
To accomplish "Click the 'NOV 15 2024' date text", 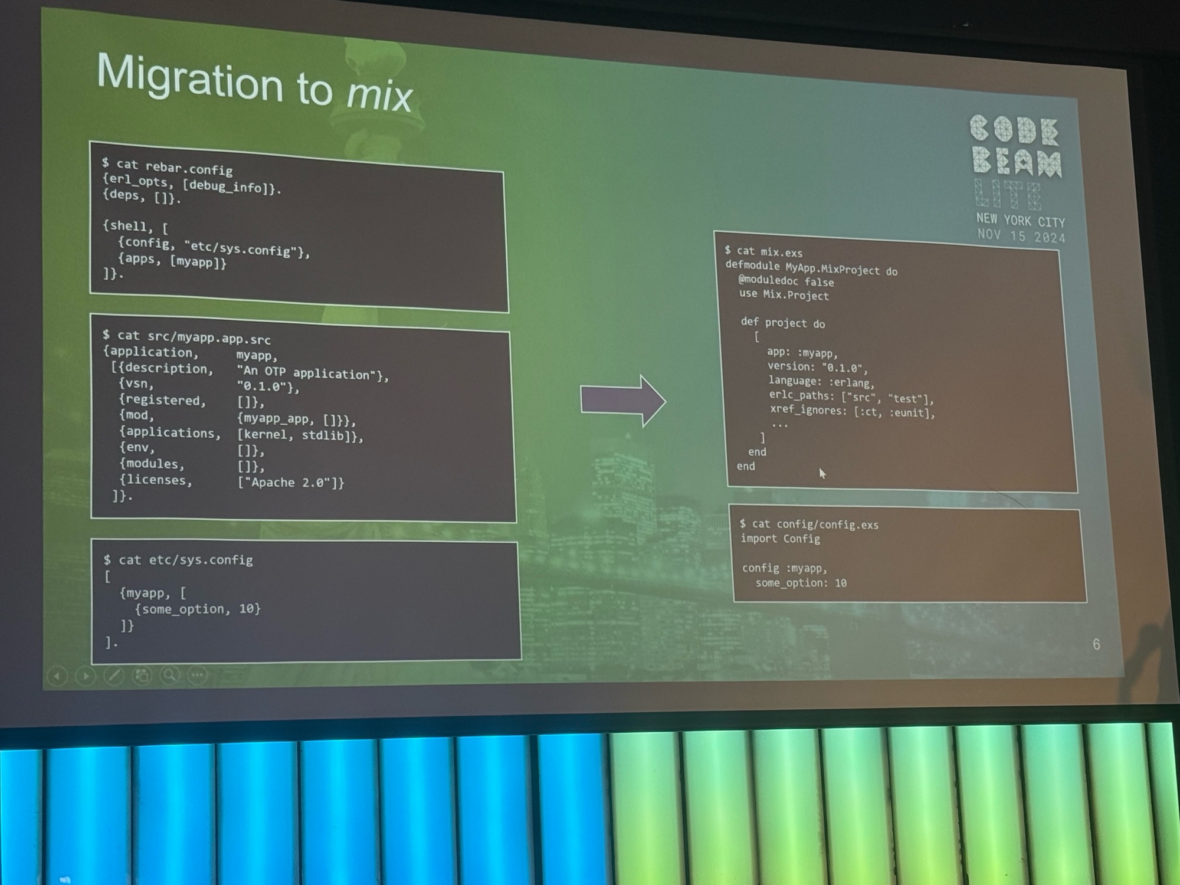I will coord(1021,236).
